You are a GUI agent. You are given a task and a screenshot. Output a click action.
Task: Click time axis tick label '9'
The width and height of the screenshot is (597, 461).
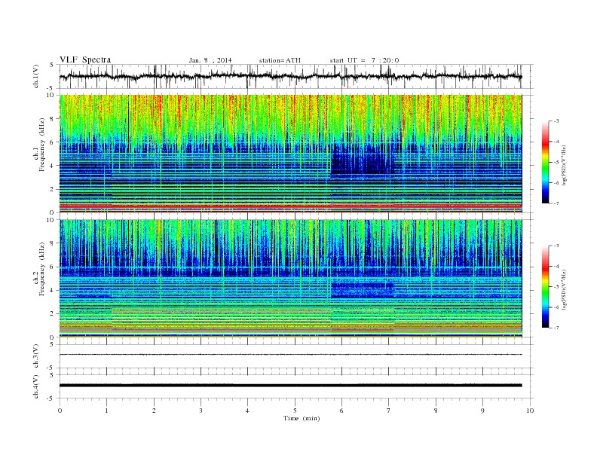coord(483,411)
